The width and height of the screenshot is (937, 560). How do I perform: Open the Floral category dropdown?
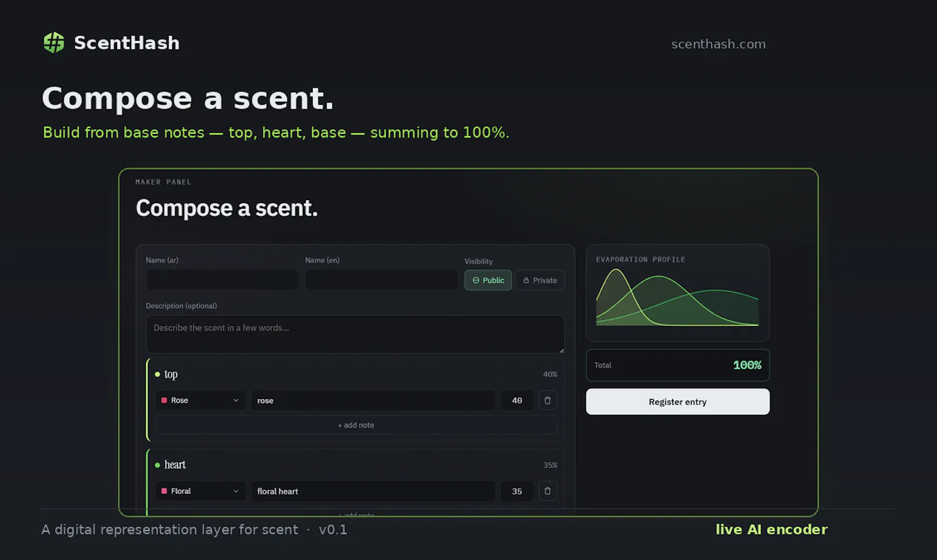pos(201,491)
